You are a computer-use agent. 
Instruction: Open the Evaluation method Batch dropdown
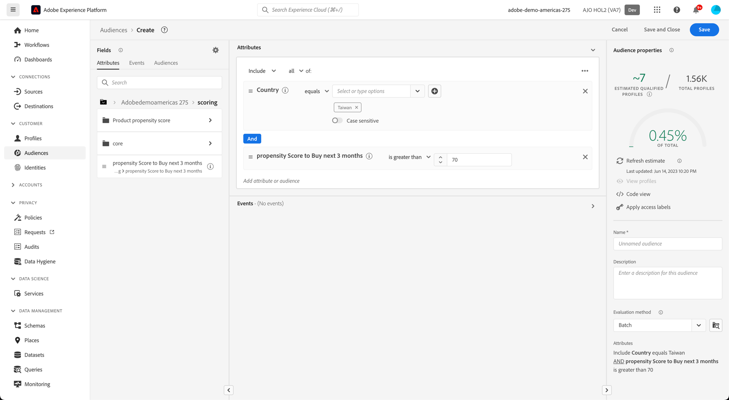(659, 325)
